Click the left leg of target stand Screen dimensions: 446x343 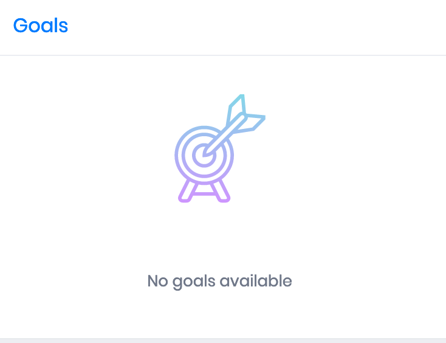(187, 191)
